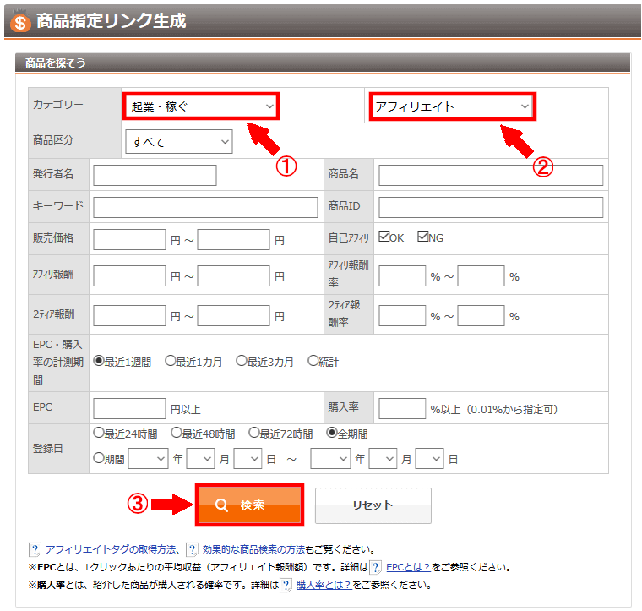Open the end year dropdown in 登録日
642x611 pixels.
pos(330,458)
